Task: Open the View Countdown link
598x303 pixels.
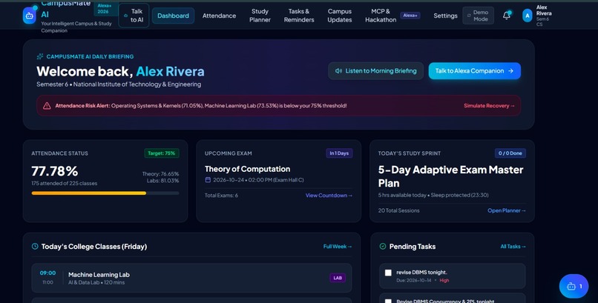Action: click(329, 196)
